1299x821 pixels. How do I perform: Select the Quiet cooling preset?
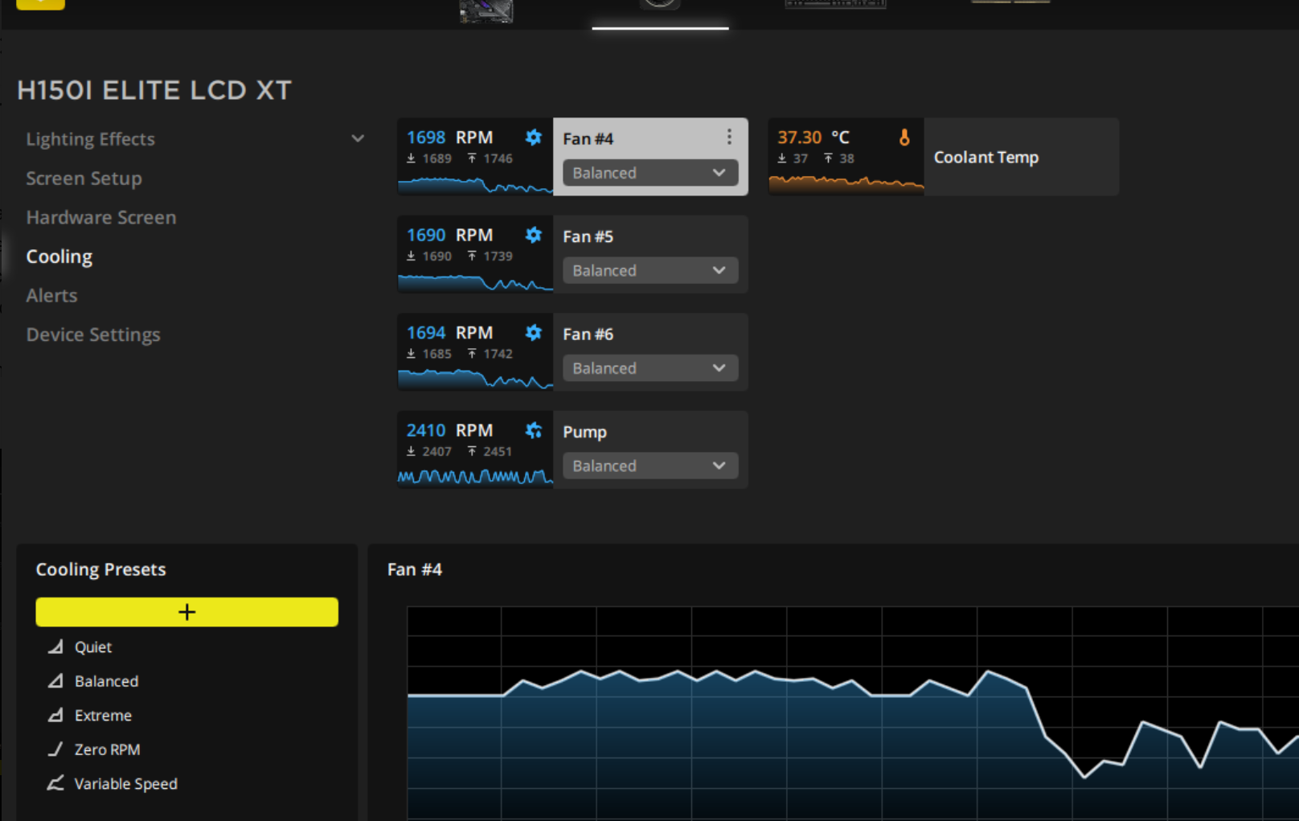[x=93, y=647]
